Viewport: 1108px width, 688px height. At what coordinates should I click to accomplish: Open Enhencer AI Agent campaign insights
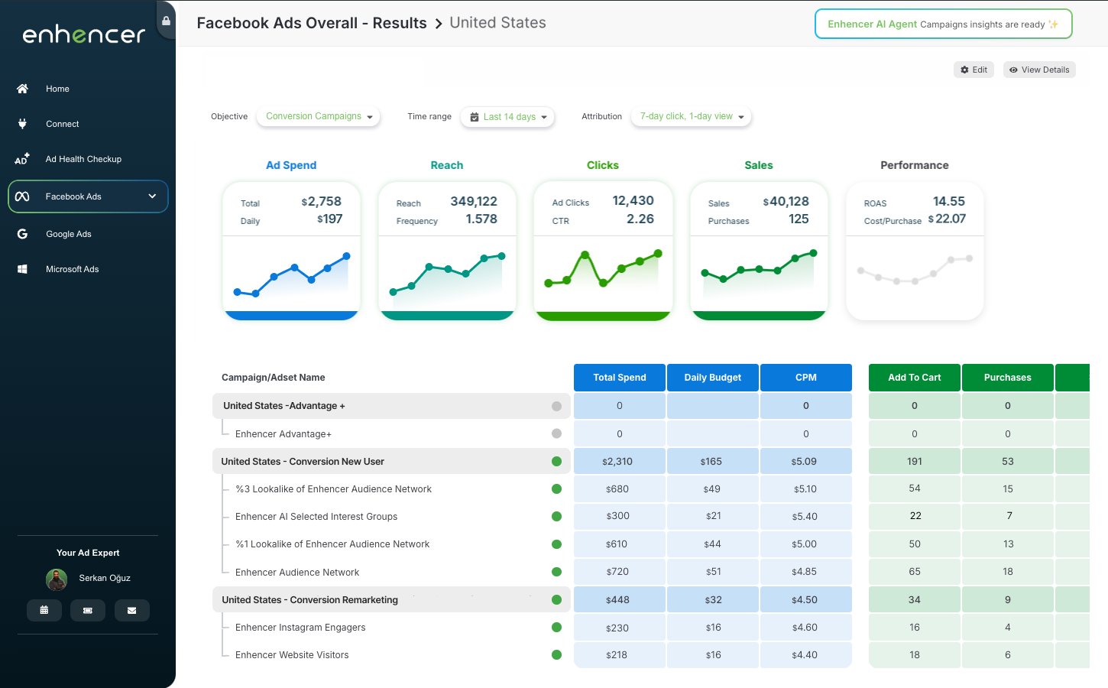coord(944,24)
